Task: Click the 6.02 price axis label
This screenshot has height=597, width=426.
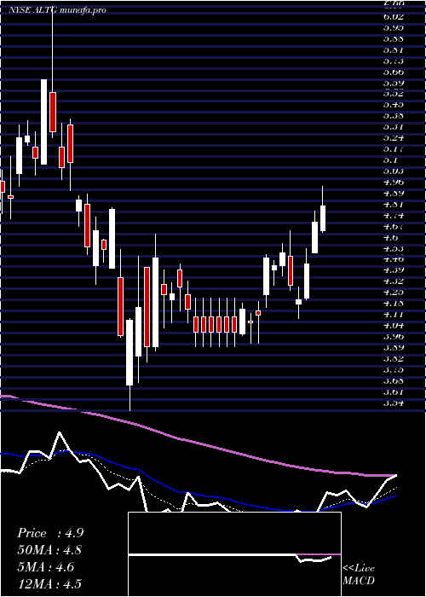Action: pyautogui.click(x=394, y=16)
